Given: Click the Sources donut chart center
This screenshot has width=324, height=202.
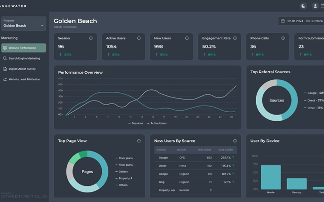Looking at the screenshot, I should 277,100.
